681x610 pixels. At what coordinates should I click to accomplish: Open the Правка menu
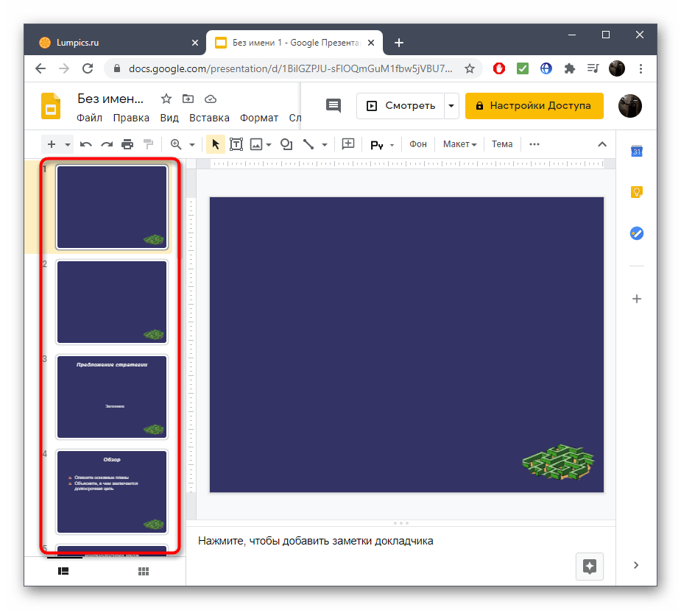[131, 118]
